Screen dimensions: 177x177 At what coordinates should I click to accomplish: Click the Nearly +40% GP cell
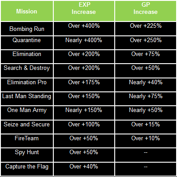(x=146, y=85)
